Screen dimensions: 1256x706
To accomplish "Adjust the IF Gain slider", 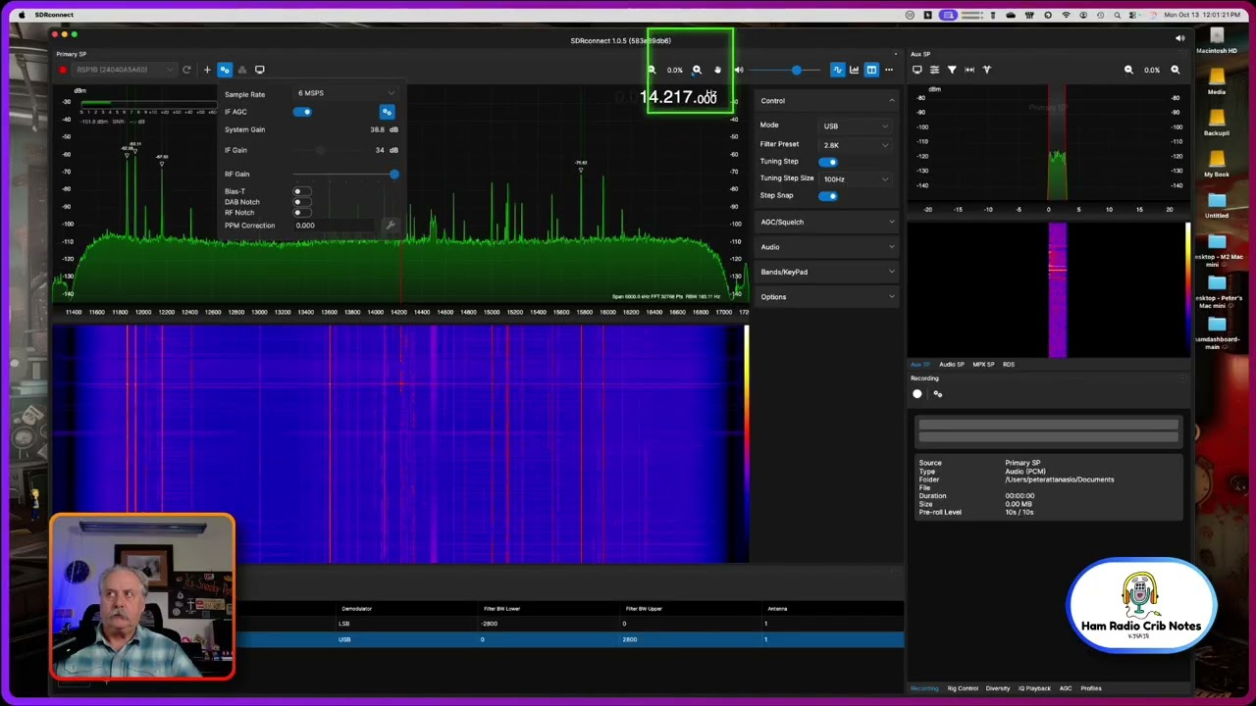I will pos(320,150).
